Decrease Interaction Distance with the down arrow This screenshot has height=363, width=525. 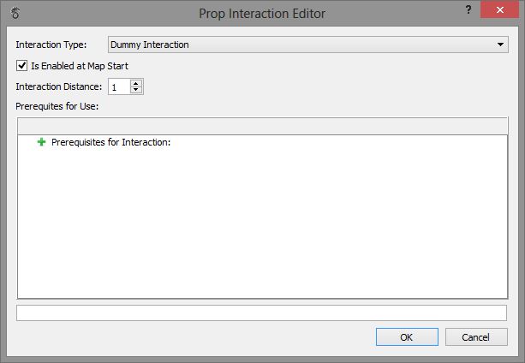136,90
